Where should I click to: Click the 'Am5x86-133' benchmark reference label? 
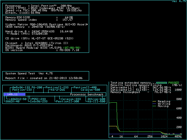[x=21, y=87]
